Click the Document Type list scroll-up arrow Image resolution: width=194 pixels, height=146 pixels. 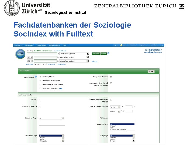click(x=63, y=136)
